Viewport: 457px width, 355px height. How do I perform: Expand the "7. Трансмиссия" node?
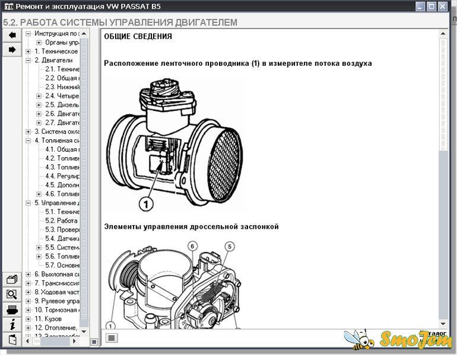point(28,283)
